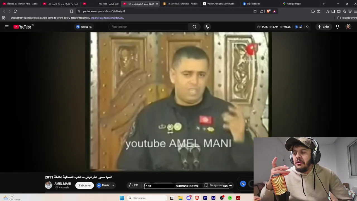Open the round vidIQ icon below the video

(x=243, y=184)
